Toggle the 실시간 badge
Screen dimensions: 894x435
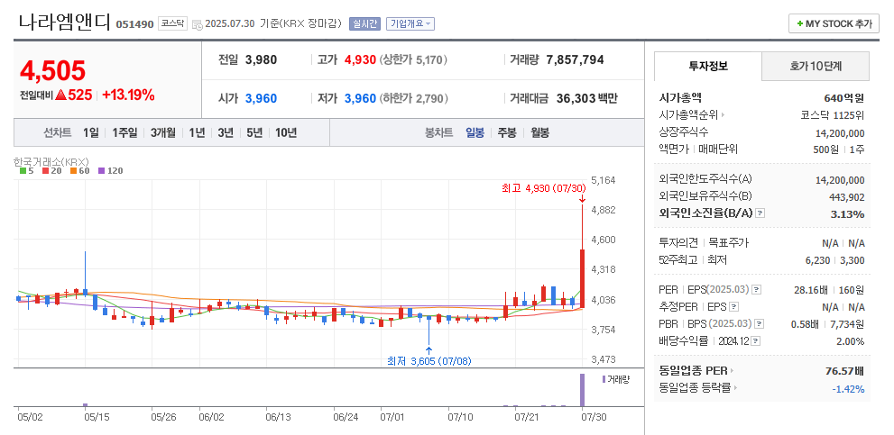364,24
